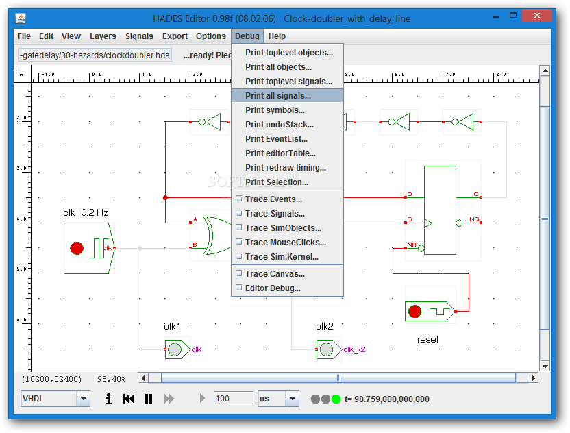Enable Trace MouseClicks checkbox

pos(239,241)
